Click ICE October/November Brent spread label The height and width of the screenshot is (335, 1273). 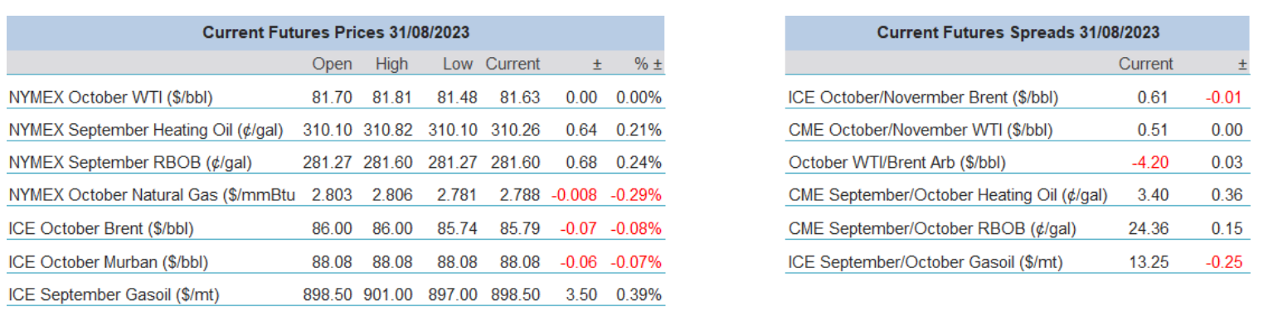pos(923,98)
